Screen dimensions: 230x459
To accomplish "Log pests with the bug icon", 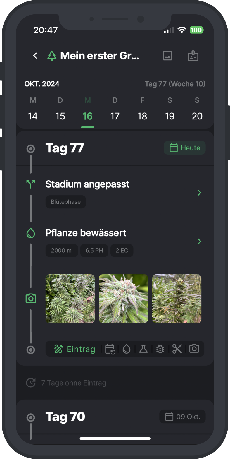I will click(x=160, y=349).
